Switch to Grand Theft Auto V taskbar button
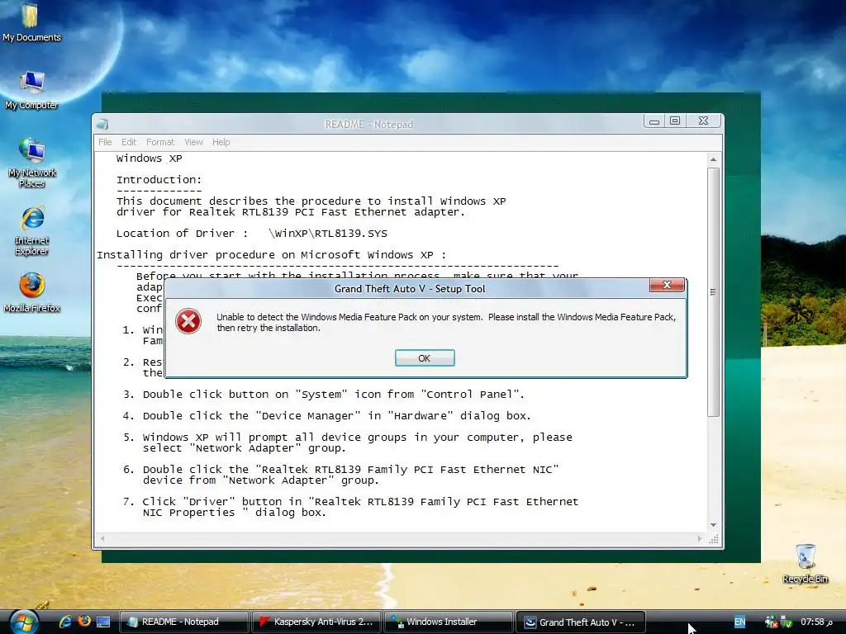This screenshot has width=846, height=634. coord(581,622)
